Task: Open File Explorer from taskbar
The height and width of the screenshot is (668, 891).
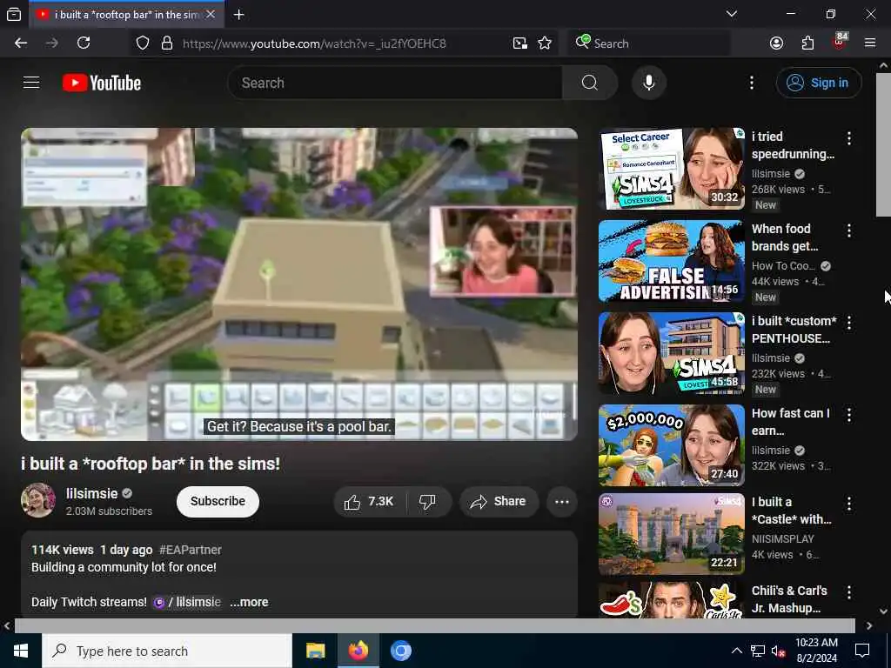Action: tap(315, 651)
